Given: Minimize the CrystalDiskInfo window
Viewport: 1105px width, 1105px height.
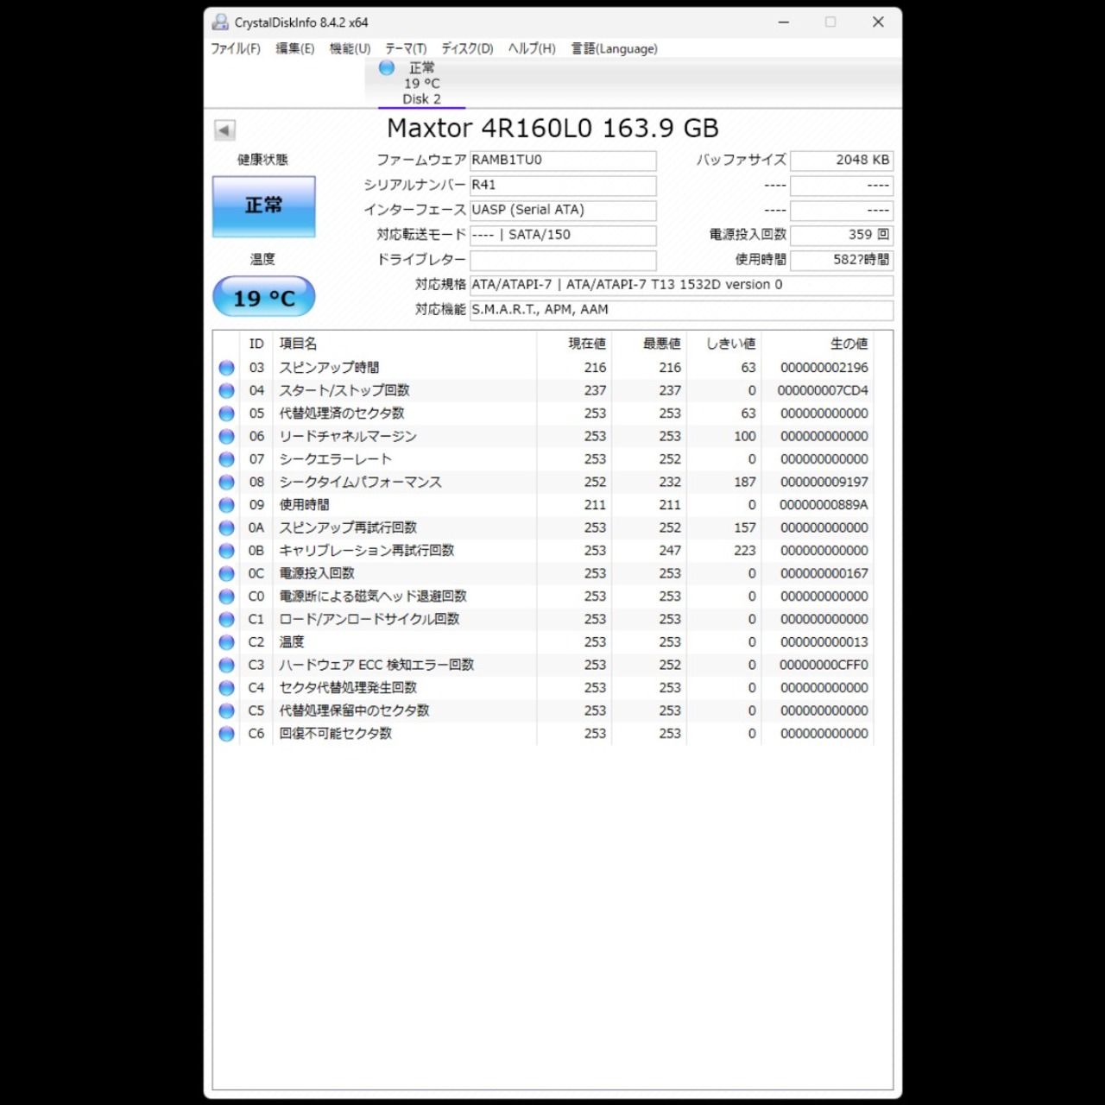Looking at the screenshot, I should coord(784,22).
